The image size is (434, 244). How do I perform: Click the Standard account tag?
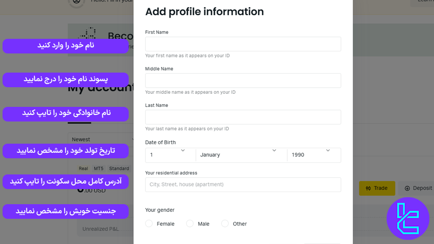click(119, 168)
